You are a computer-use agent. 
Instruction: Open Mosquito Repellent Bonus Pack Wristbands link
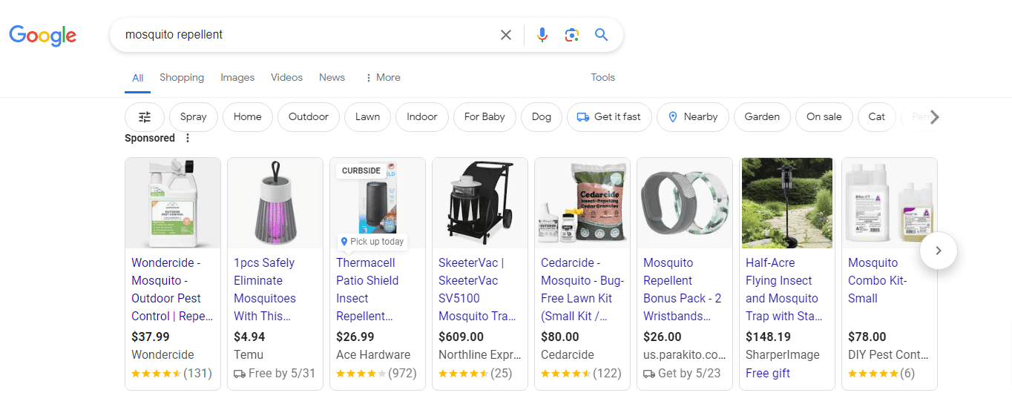[x=683, y=289]
